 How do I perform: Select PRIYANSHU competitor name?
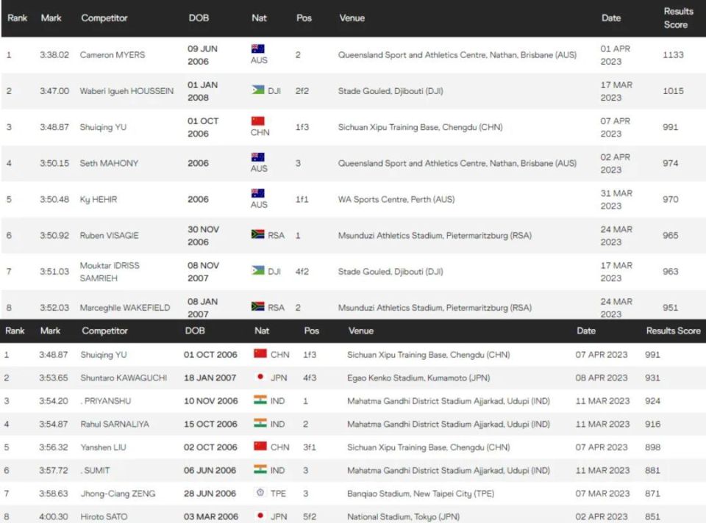pyautogui.click(x=106, y=401)
